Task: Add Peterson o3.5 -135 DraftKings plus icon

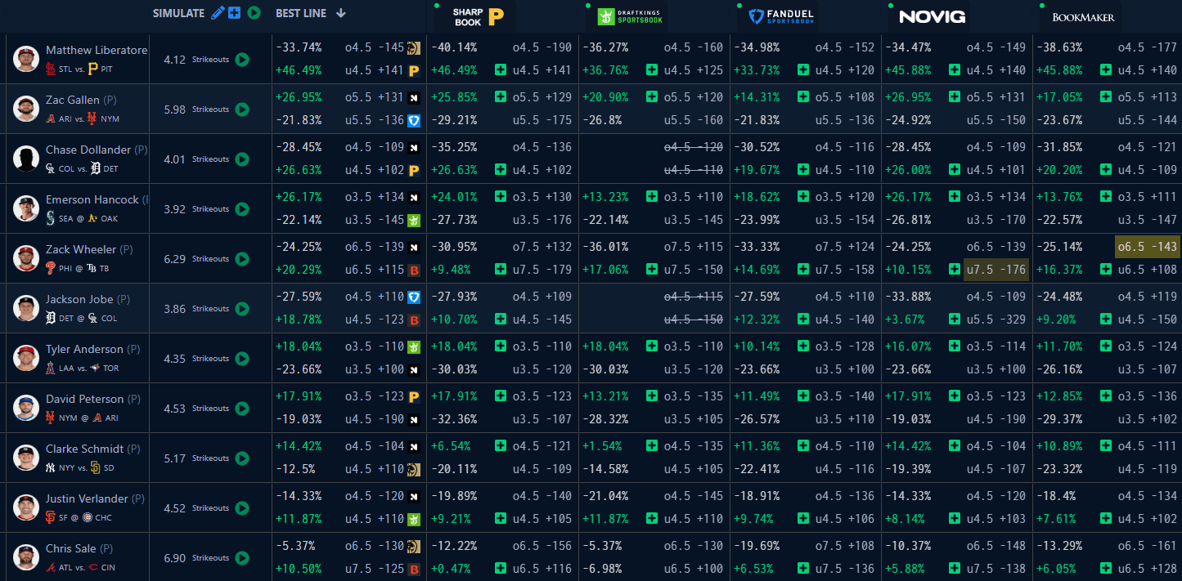Action: [652, 396]
